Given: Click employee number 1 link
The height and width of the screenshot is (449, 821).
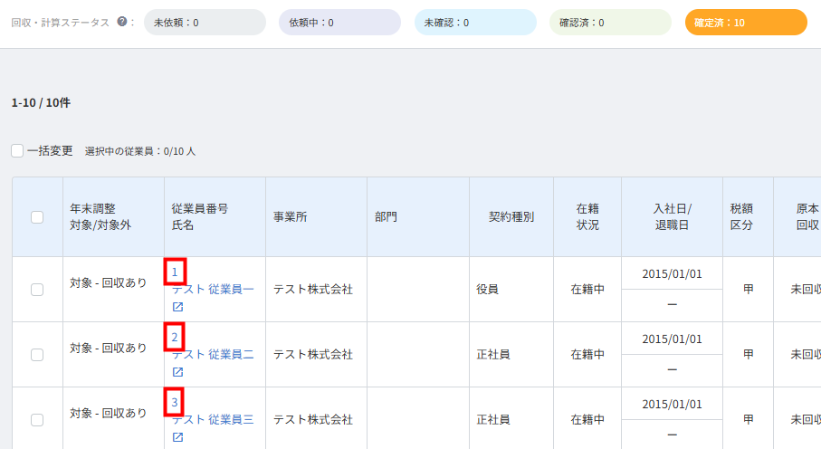Looking at the screenshot, I should tap(175, 272).
